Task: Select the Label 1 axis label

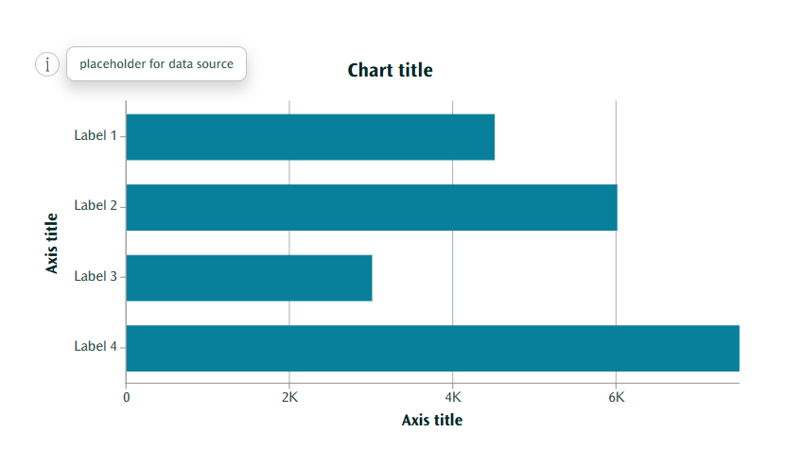Action: point(96,135)
